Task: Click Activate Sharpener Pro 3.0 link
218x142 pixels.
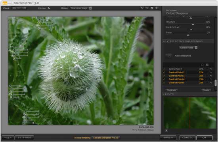Action: (x=106, y=138)
